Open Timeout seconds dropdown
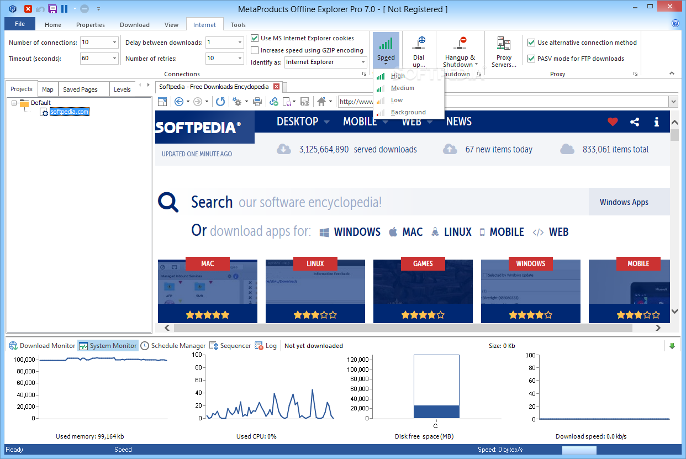Viewport: 686px width, 459px height. click(x=114, y=58)
